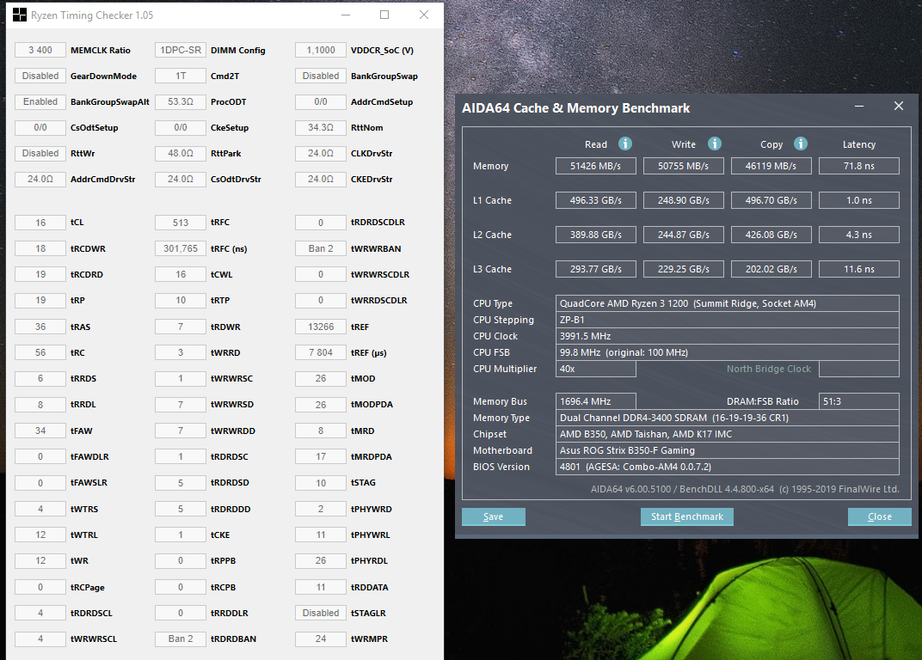Click the CLKDrvStr 24.0Ω value
The width and height of the screenshot is (922, 660).
[x=321, y=153]
